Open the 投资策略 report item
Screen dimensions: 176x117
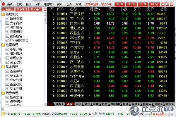point(14,32)
